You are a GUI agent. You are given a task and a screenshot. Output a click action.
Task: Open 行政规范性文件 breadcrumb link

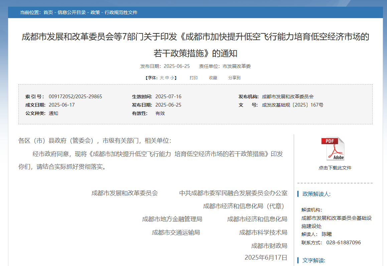[121, 12]
